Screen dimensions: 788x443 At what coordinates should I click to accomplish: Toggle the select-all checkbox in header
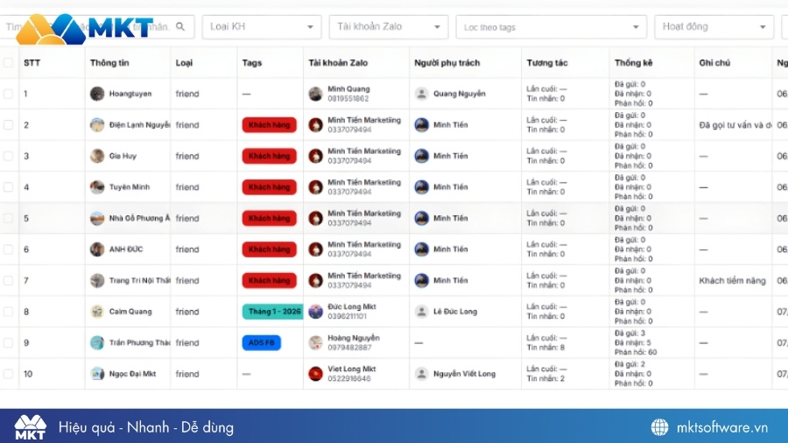click(x=8, y=63)
